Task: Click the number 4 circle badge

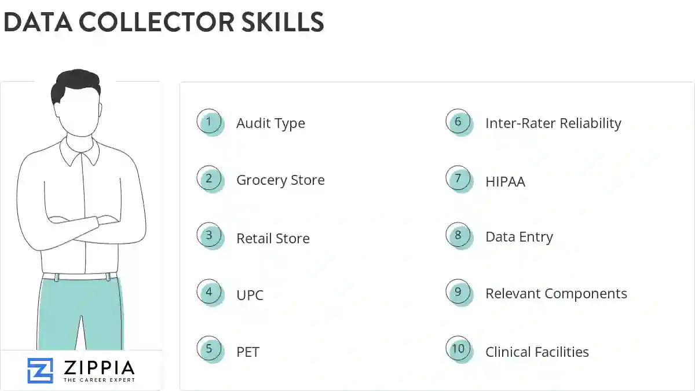Action: (209, 293)
